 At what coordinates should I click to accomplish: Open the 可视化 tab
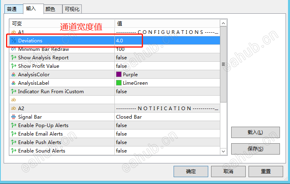click(72, 9)
